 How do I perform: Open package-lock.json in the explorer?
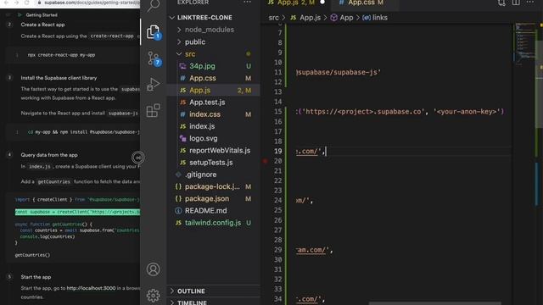(x=212, y=186)
